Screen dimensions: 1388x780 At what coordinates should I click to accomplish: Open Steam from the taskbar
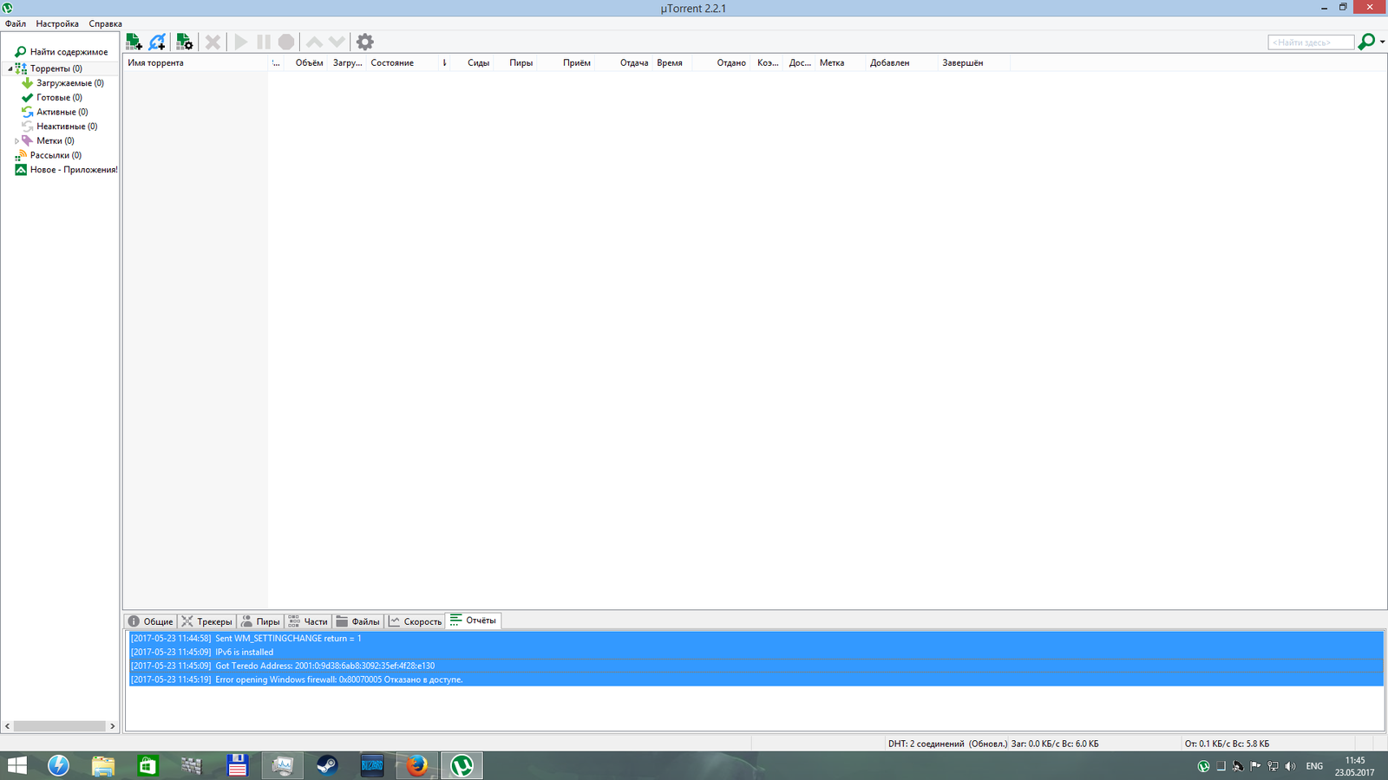coord(327,765)
